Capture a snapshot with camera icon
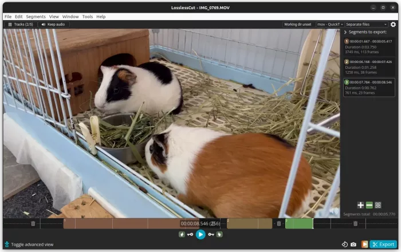 click(x=353, y=245)
